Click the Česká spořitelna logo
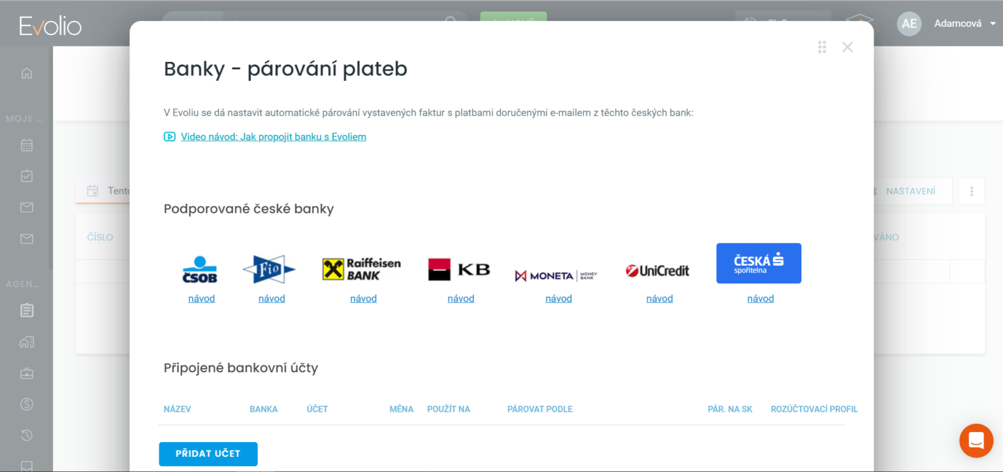The width and height of the screenshot is (1003, 472). point(758,263)
